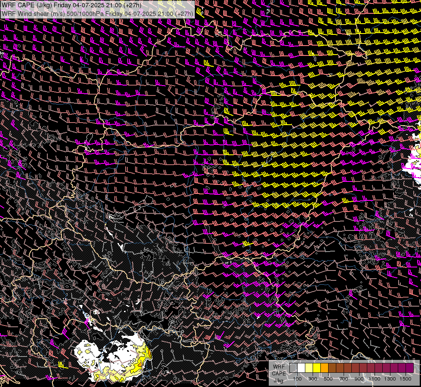Viewport: 421px width, 387px height.
Task: Click the legend value 900
Action: pos(359,379)
